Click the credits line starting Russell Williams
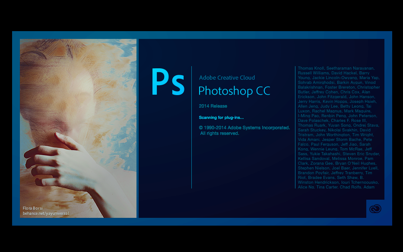The image size is (403, 252). pyautogui.click(x=333, y=73)
